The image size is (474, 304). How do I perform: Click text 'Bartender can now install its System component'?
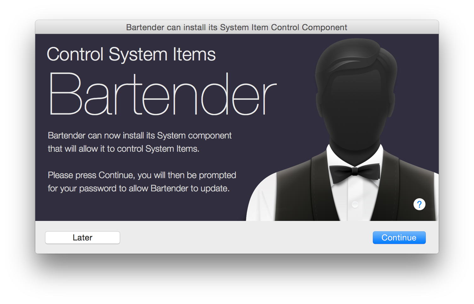(x=140, y=136)
